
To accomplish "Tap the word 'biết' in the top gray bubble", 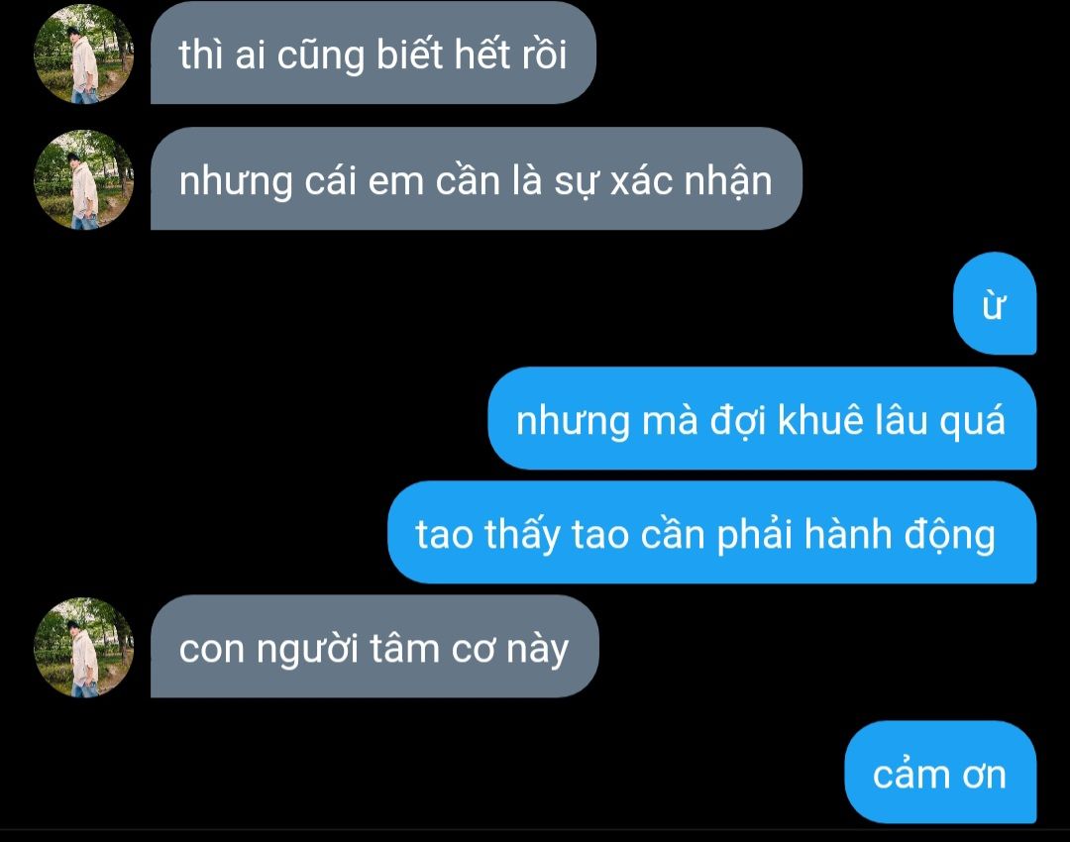I will (409, 53).
